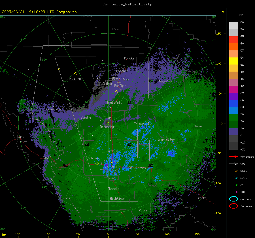Pick the red 60-65 dBZ swatch
This screenshot has height=238, width=255.
233,40
